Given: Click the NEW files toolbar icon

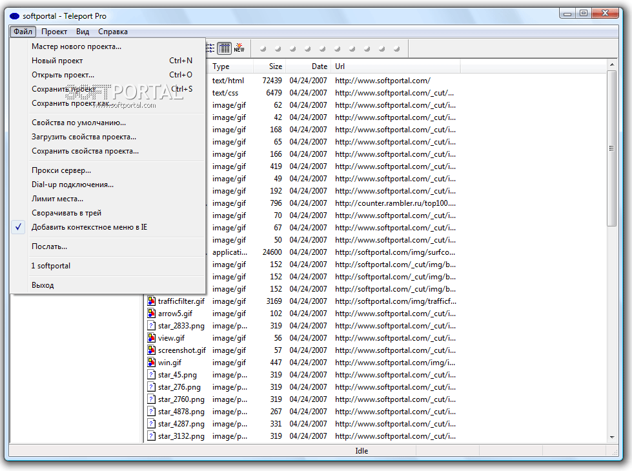Looking at the screenshot, I should coord(239,48).
